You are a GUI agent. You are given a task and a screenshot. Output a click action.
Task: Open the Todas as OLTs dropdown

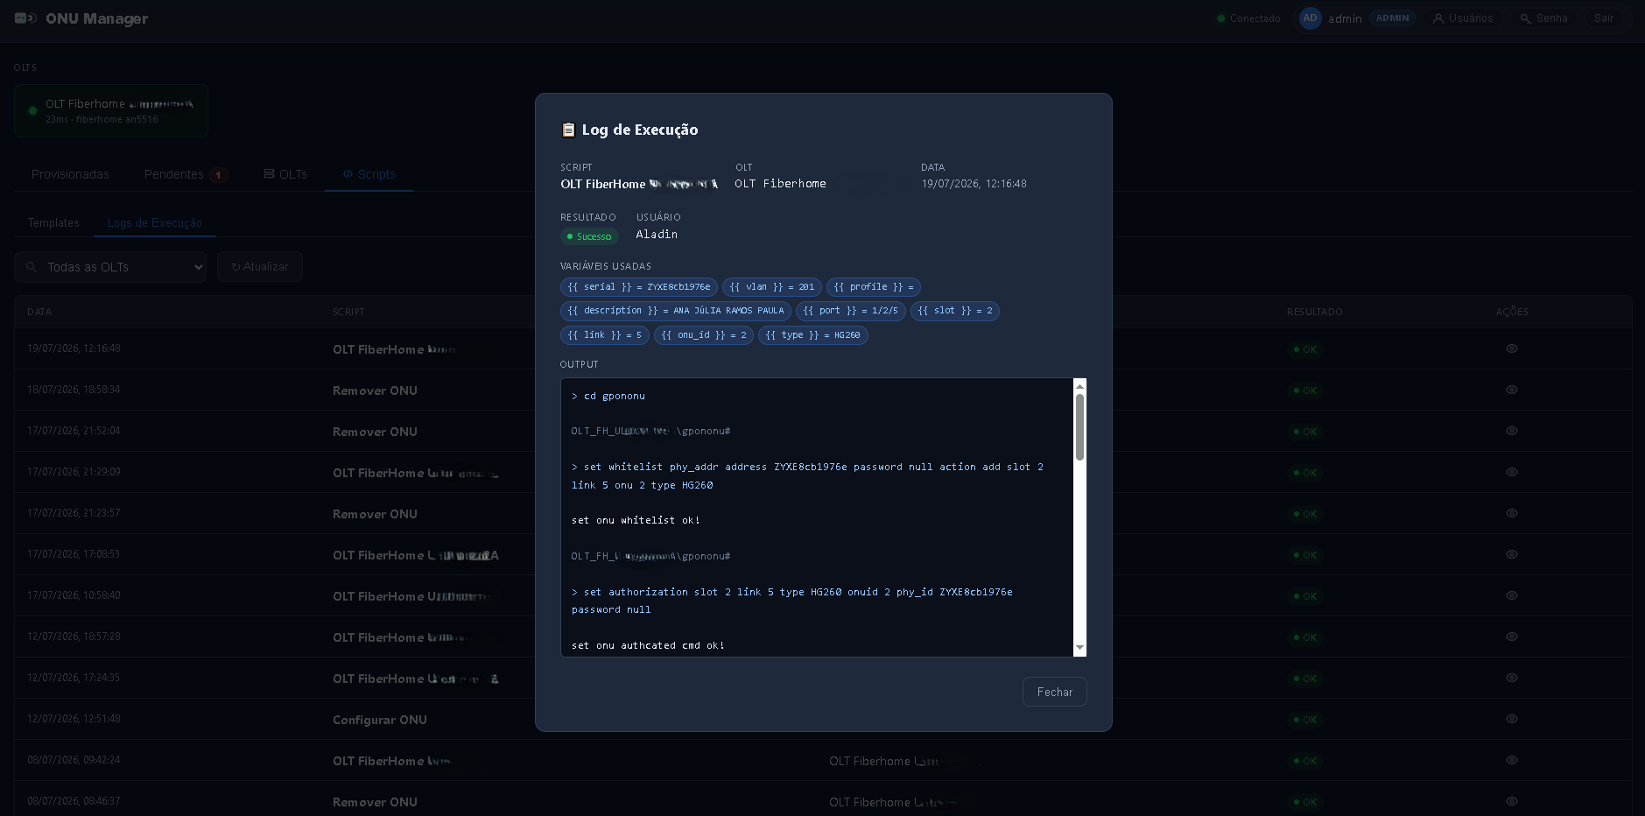[110, 267]
